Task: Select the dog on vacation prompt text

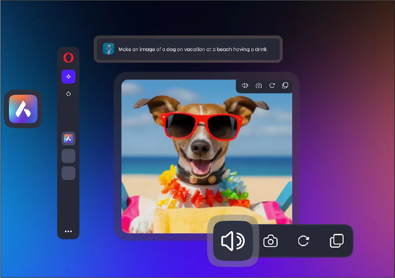Action: 192,49
